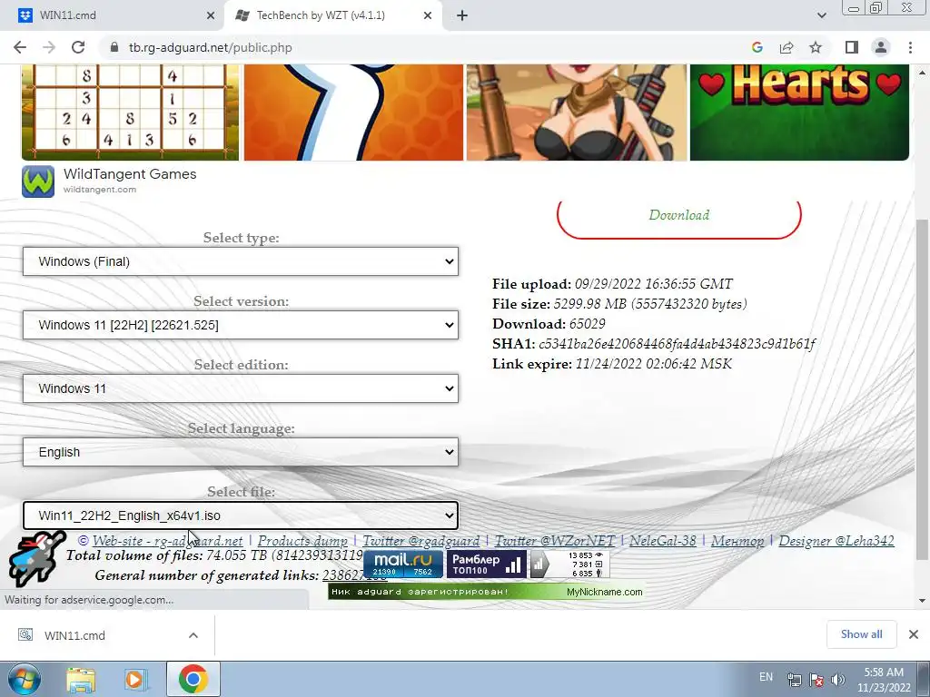This screenshot has width=930, height=697.
Task: Open the Select type dropdown
Action: (241, 261)
